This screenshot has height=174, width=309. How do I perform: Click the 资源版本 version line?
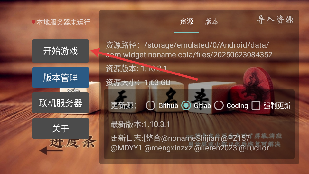(136, 68)
